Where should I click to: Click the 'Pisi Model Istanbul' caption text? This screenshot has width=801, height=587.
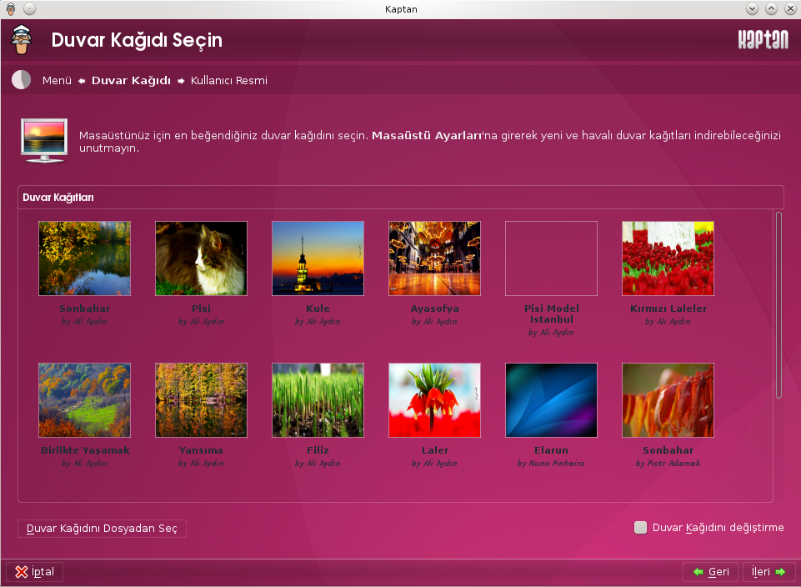(x=551, y=314)
